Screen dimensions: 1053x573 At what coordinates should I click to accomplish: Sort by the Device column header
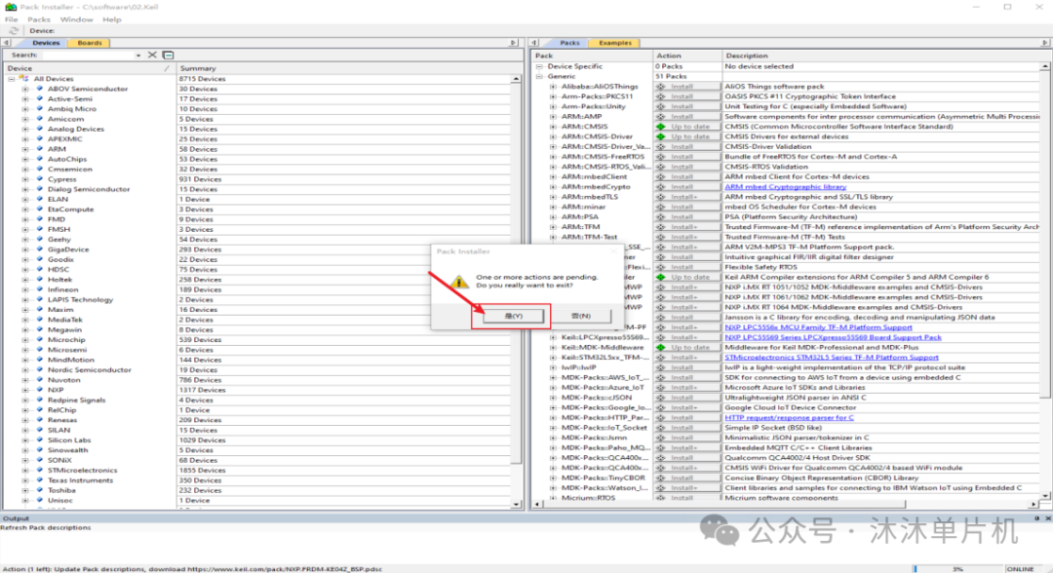89,68
